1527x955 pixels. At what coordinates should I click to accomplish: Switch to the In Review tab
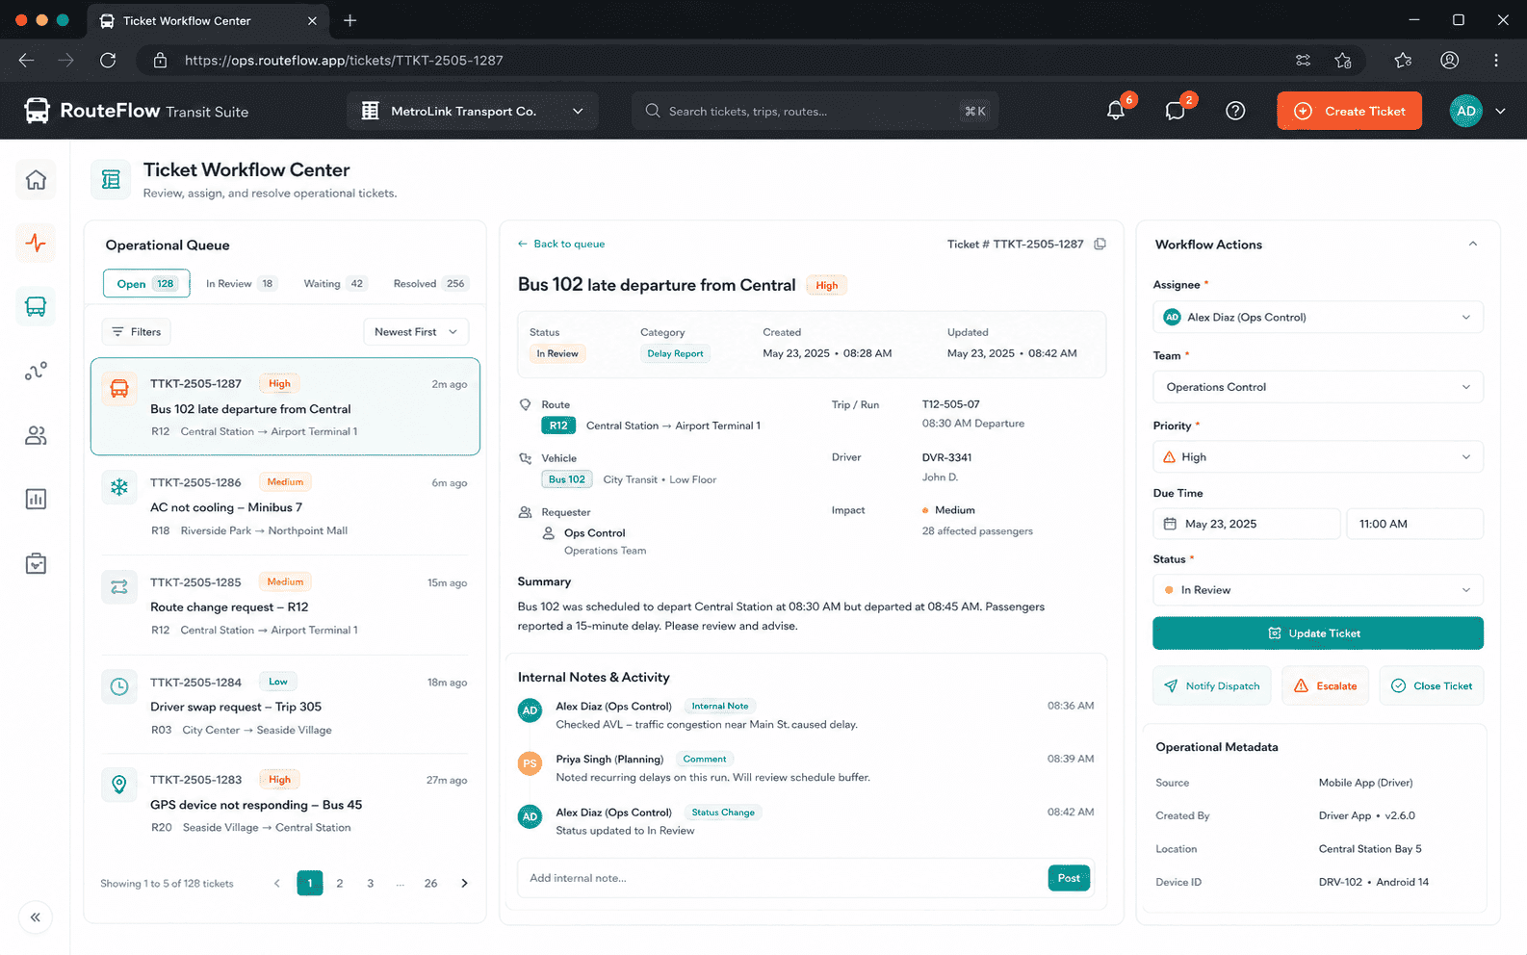tap(240, 283)
